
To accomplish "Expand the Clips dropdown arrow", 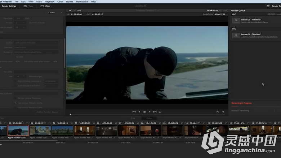I will click(x=52, y=6).
